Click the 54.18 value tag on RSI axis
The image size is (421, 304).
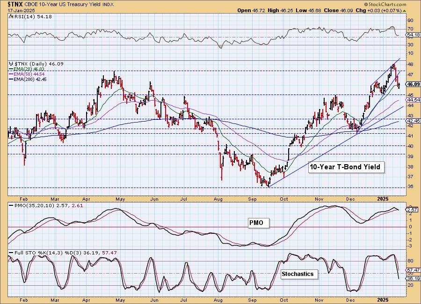[x=414, y=35]
